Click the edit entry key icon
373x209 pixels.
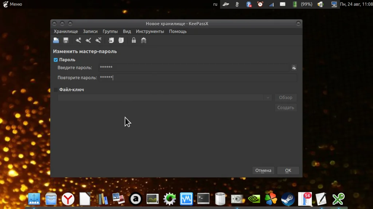(x=88, y=40)
